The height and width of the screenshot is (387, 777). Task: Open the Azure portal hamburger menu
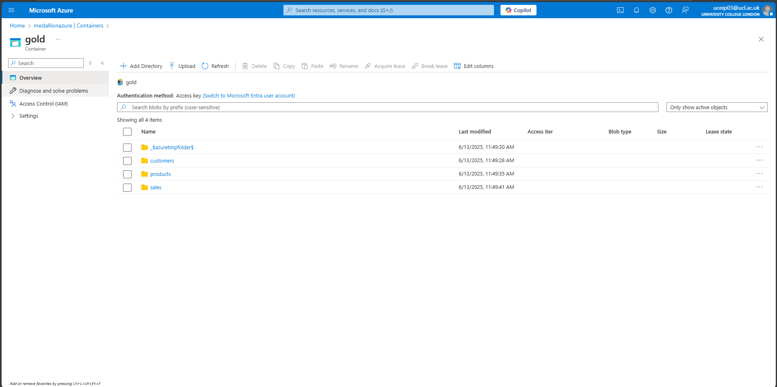(x=11, y=10)
